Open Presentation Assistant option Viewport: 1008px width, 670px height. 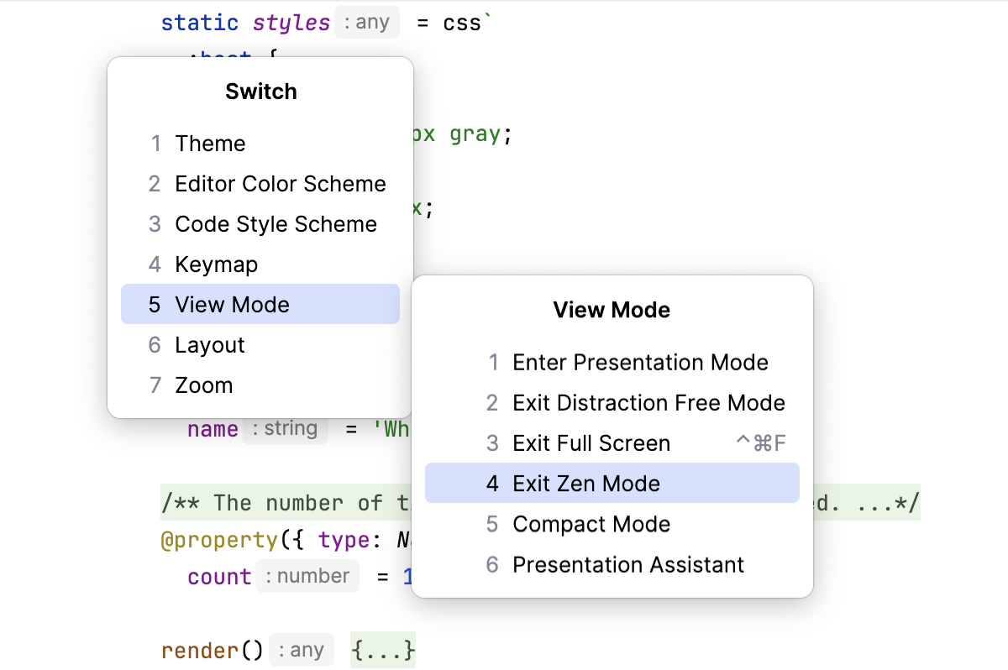point(628,564)
